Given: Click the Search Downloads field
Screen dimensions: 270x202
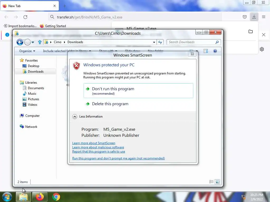Looking at the screenshot, I should [194, 42].
